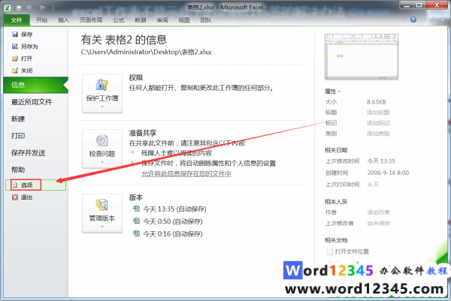Open the Manage Versions (管理版本) dropdown

(102, 213)
